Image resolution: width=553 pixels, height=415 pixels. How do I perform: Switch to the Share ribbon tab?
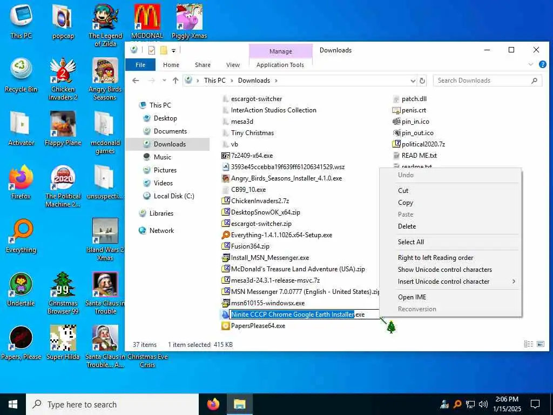pyautogui.click(x=203, y=65)
